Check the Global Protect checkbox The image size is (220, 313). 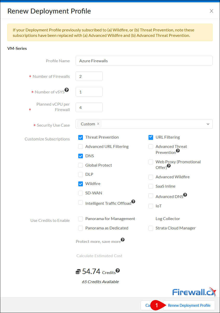coord(81,165)
